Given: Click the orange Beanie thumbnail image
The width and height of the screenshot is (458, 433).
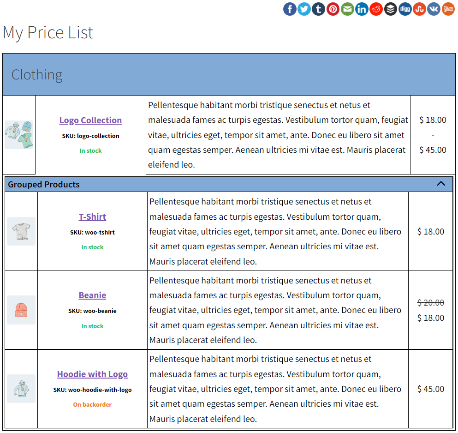Looking at the screenshot, I should point(21,310).
